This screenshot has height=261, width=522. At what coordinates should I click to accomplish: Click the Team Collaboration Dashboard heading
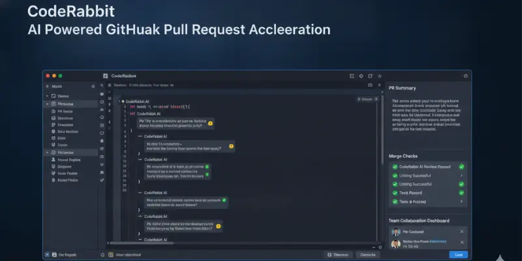tap(419, 221)
